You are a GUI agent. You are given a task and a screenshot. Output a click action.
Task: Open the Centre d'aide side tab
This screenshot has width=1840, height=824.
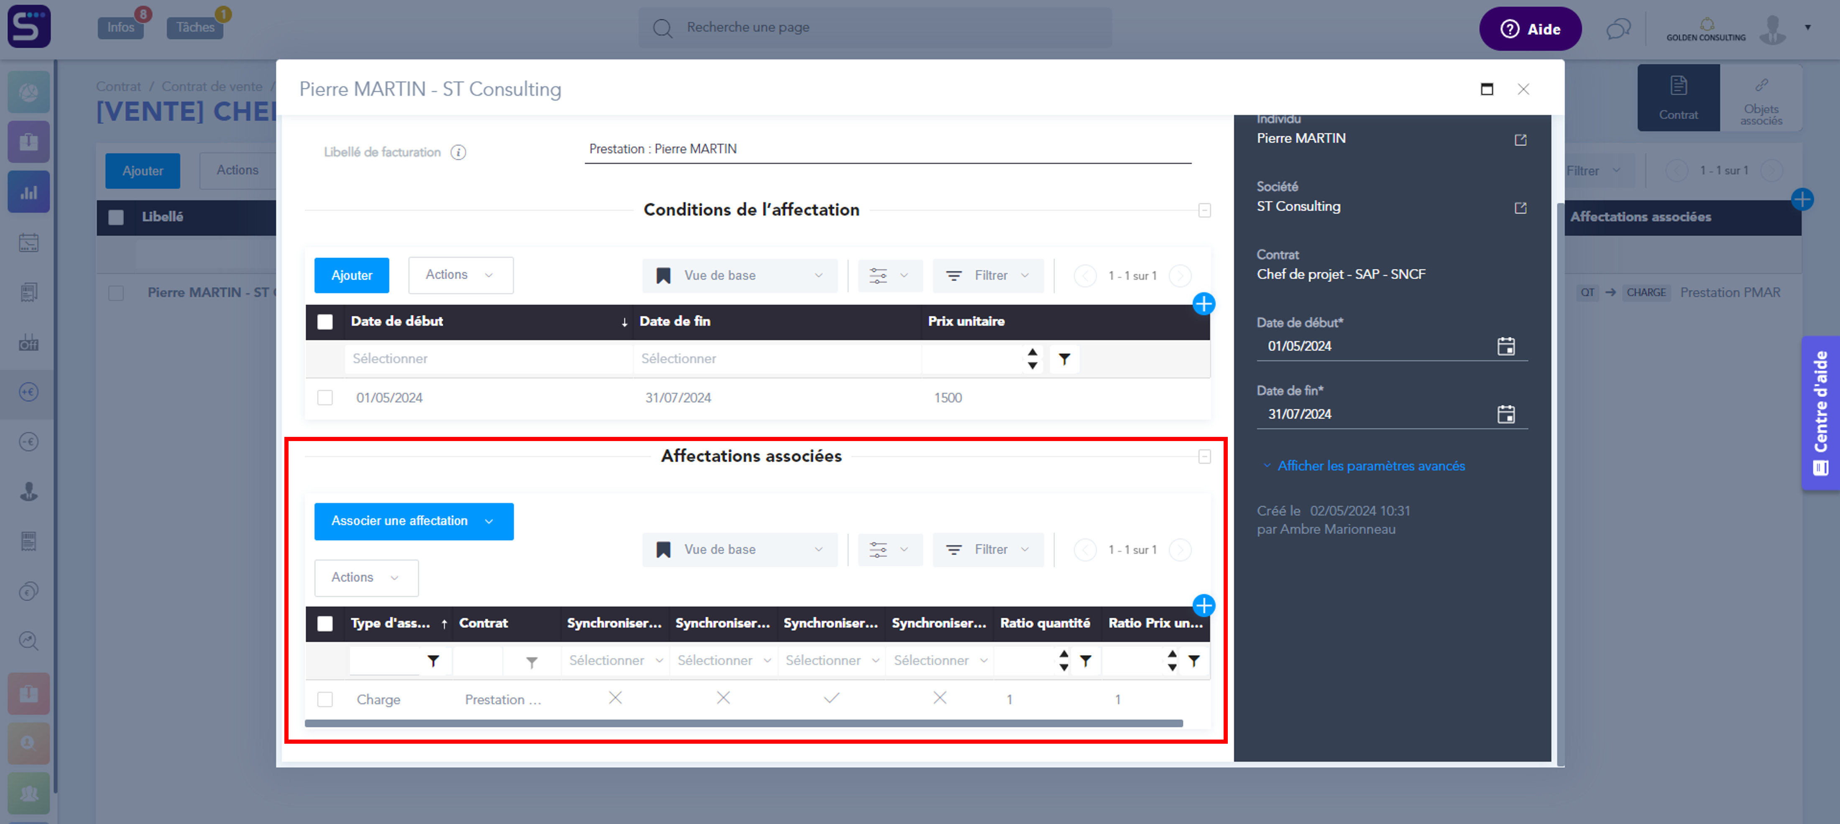[1821, 413]
